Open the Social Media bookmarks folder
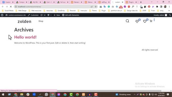 [x=8, y=11]
